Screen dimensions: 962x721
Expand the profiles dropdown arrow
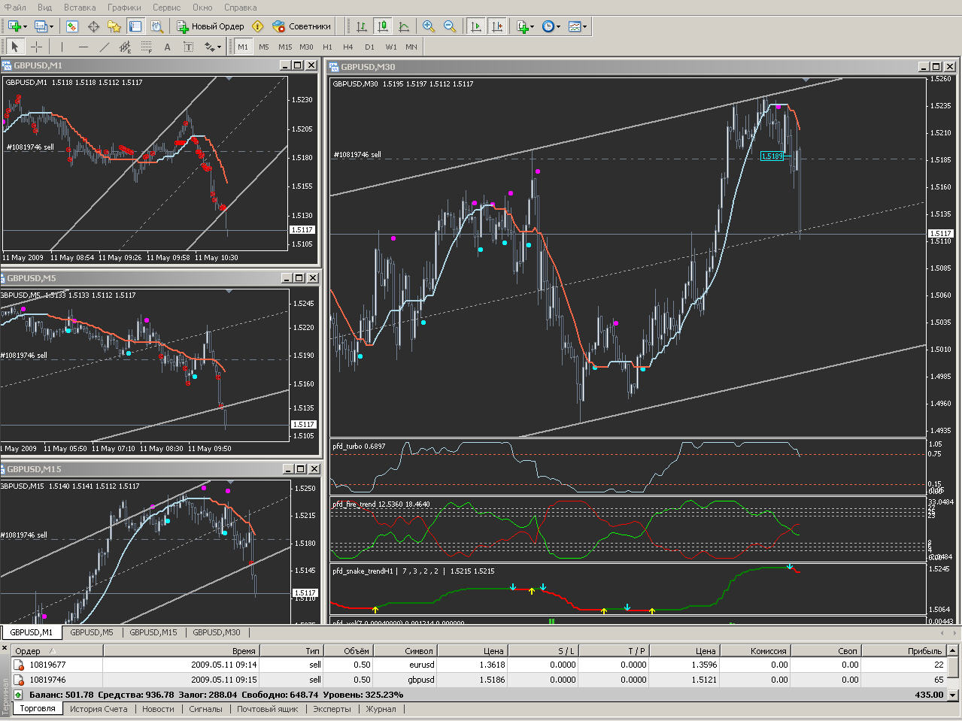point(52,26)
